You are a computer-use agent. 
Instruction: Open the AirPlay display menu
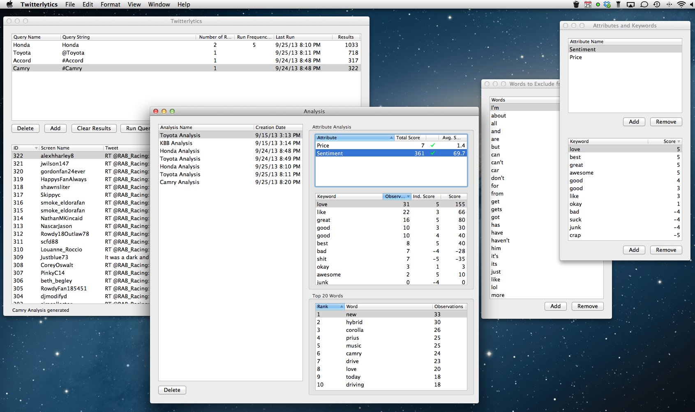tap(630, 5)
